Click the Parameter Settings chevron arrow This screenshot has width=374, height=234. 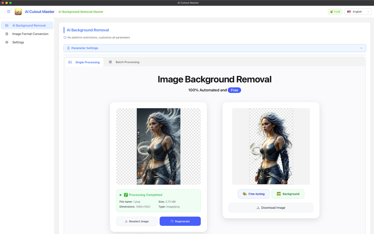361,48
